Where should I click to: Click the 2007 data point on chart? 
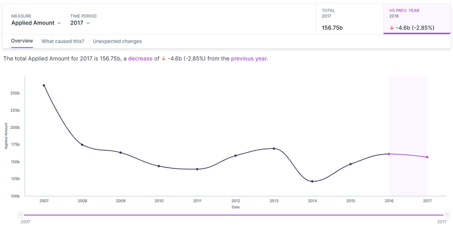click(x=44, y=85)
